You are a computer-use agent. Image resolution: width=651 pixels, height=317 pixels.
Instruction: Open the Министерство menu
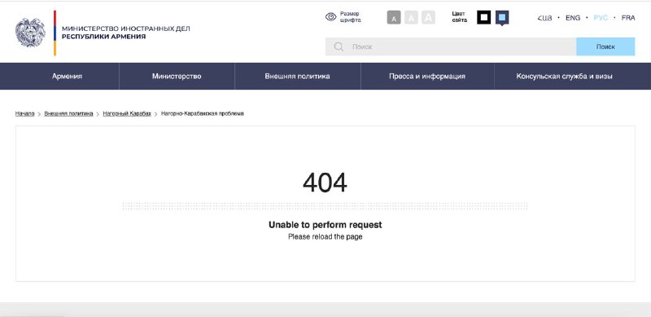(x=177, y=76)
